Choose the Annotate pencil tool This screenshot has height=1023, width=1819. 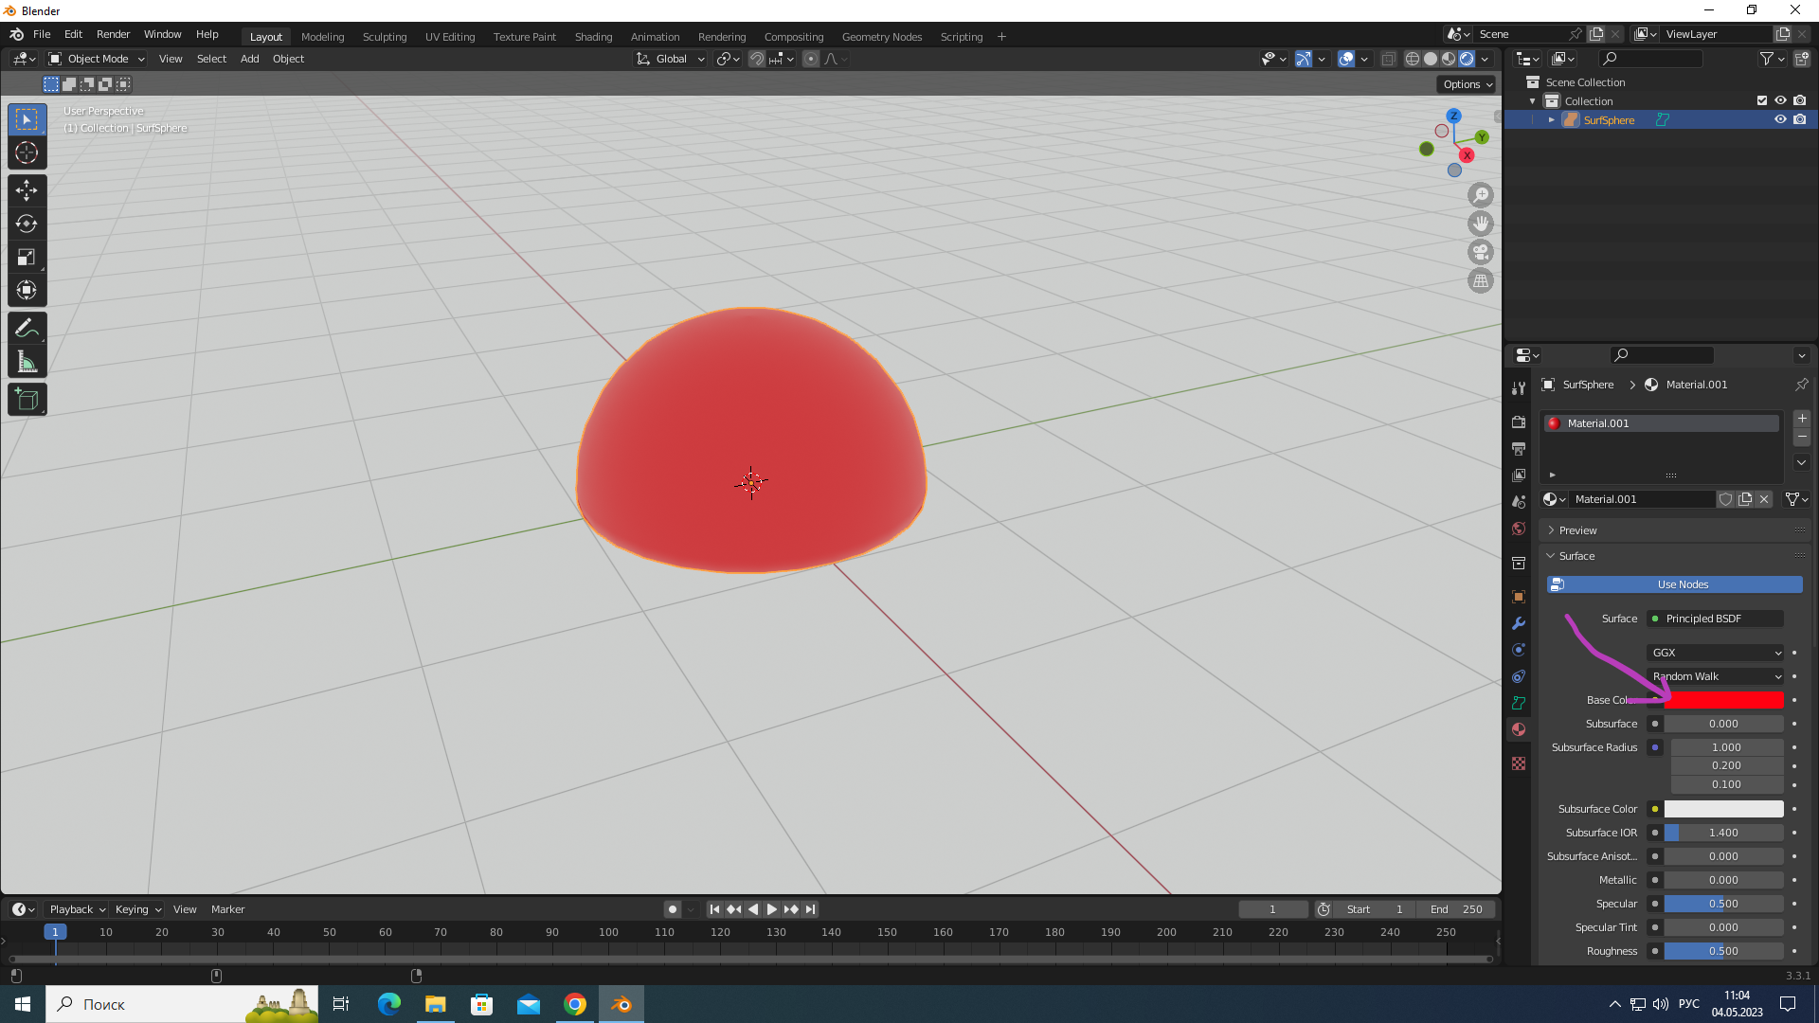[27, 328]
